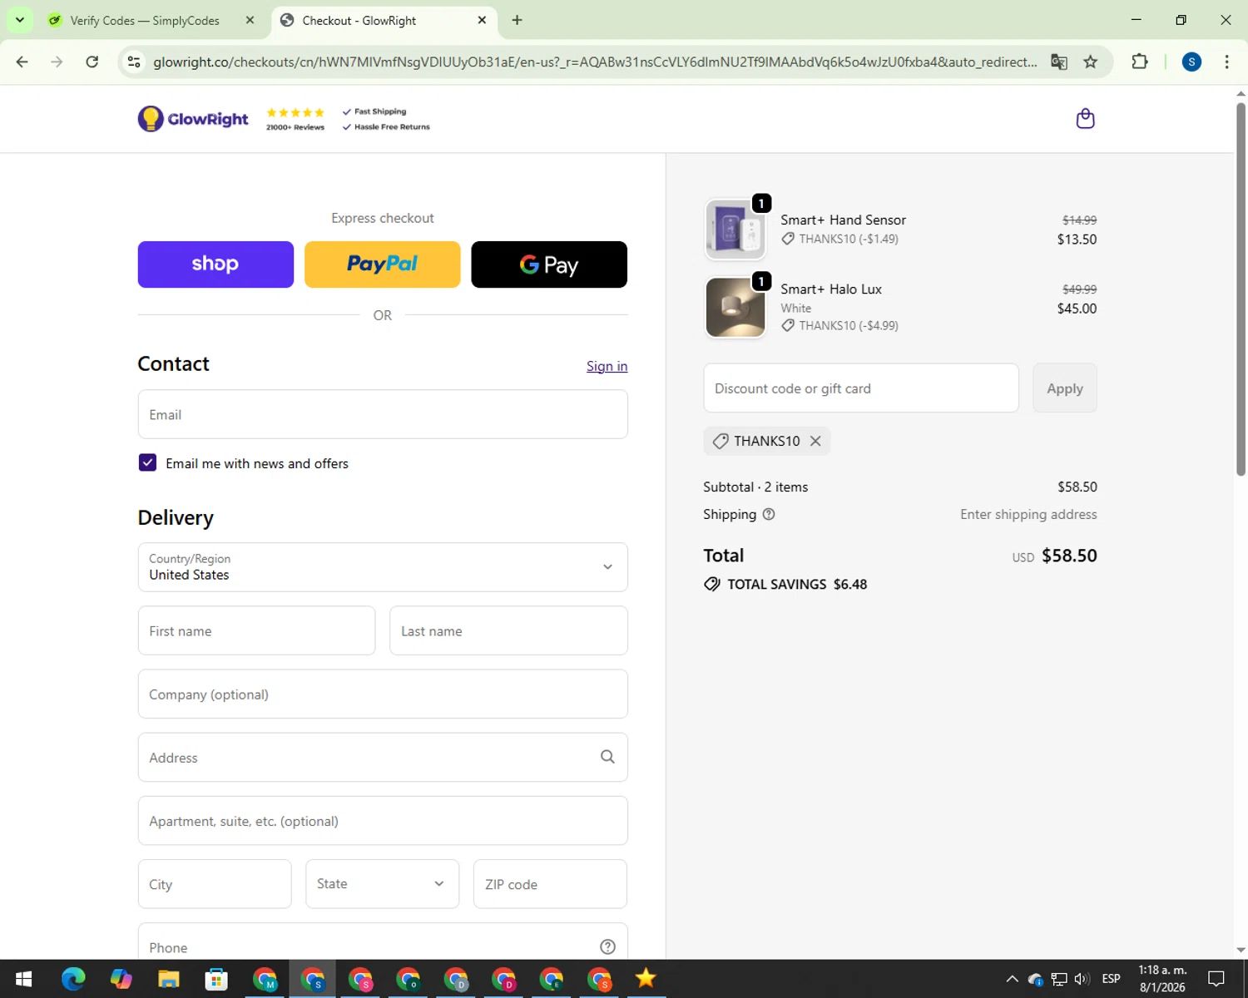Click the browser back arrow
Image resolution: width=1248 pixels, height=998 pixels.
click(x=22, y=62)
